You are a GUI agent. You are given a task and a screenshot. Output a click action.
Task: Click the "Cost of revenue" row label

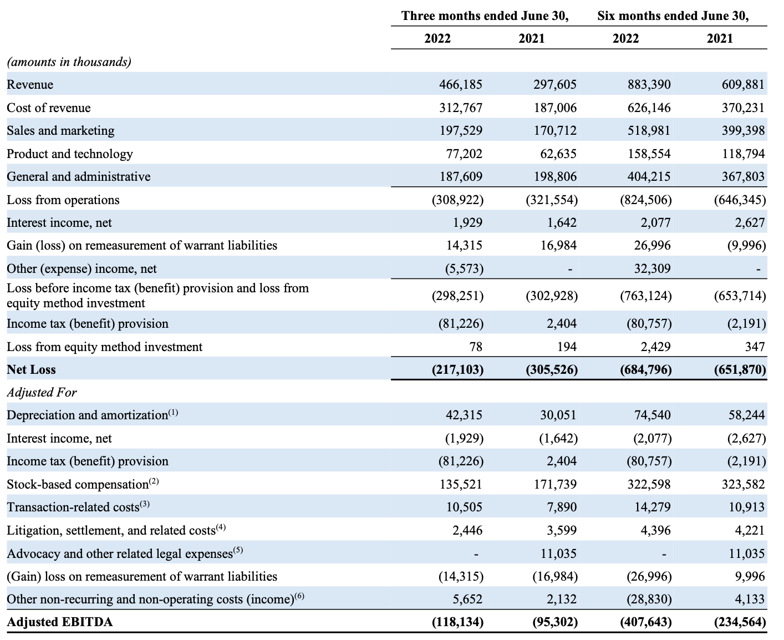point(48,108)
